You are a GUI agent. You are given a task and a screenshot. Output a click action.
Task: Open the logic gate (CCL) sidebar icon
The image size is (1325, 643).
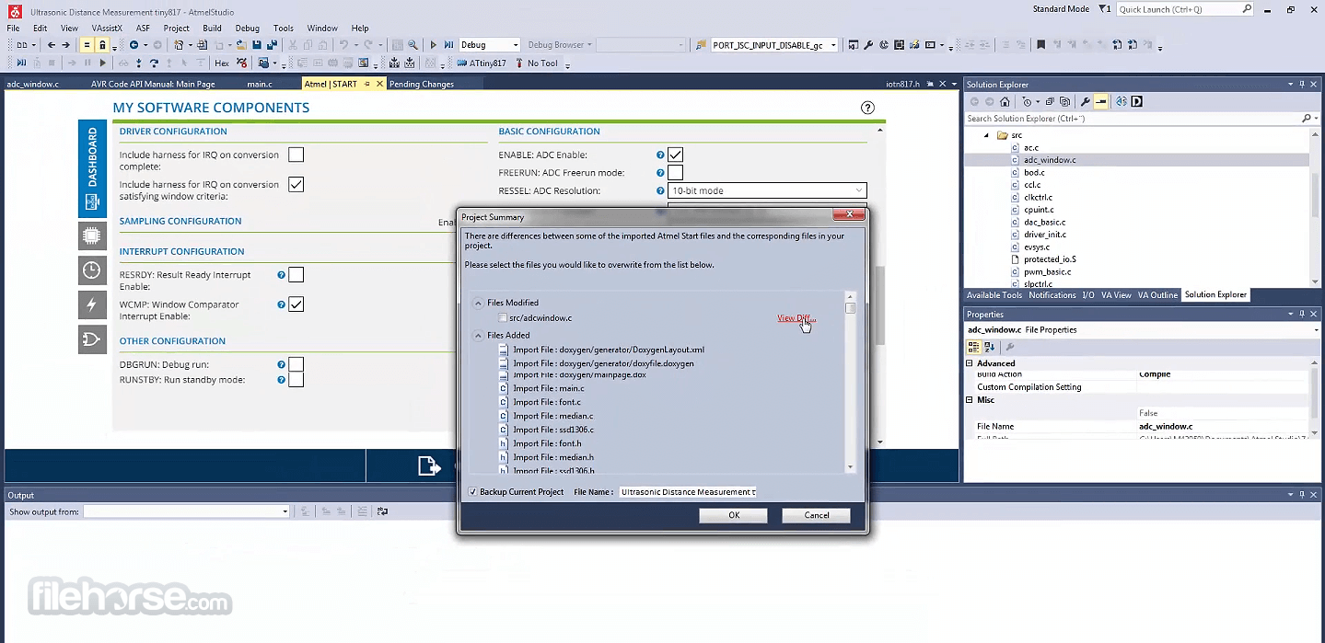pos(91,339)
